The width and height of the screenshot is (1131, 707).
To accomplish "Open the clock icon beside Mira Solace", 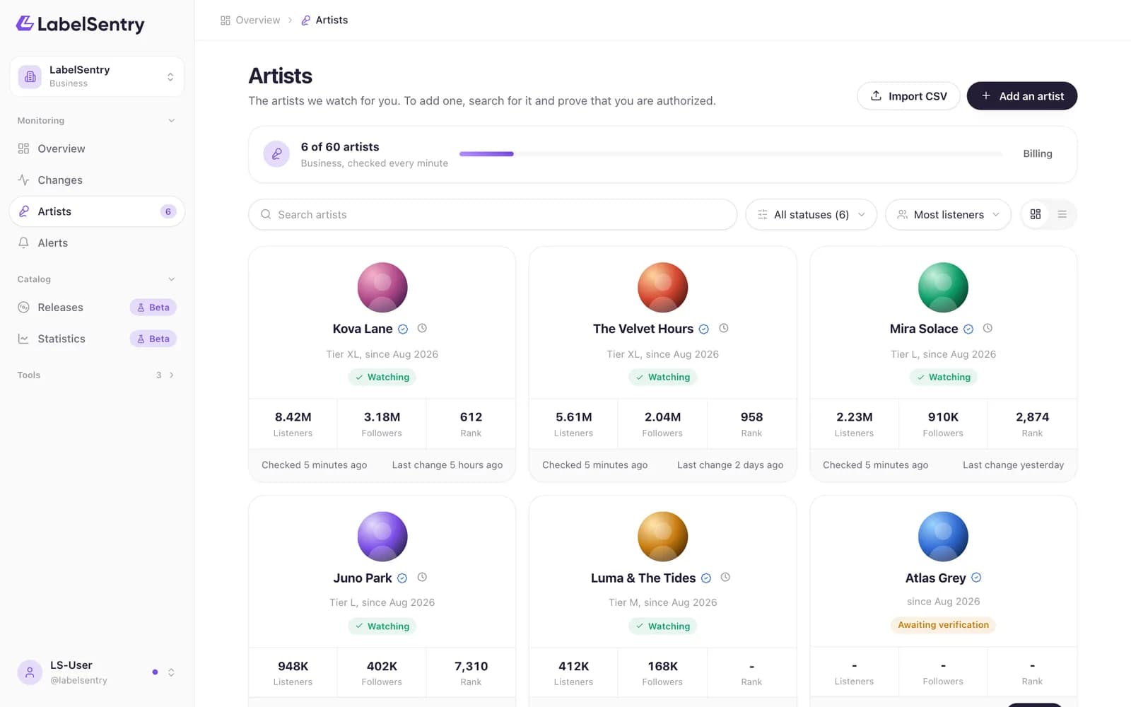I will point(988,328).
